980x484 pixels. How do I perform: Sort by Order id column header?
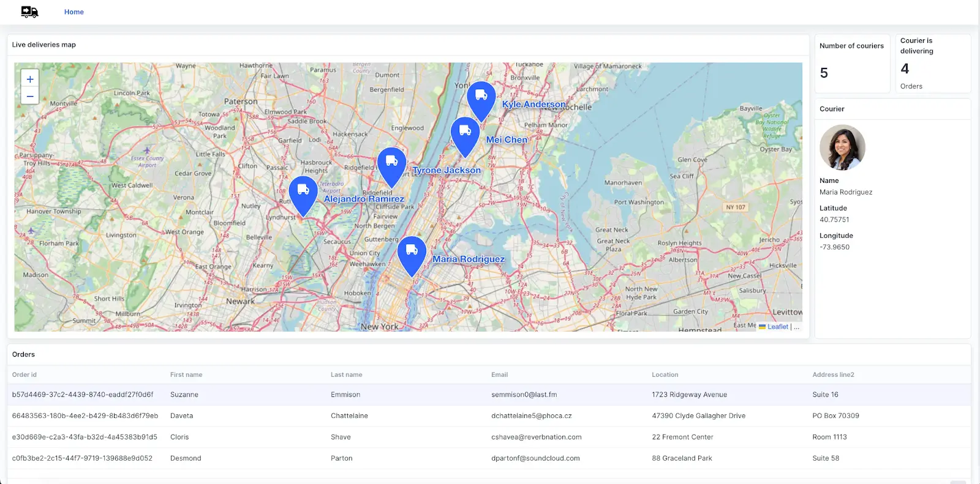(x=24, y=374)
